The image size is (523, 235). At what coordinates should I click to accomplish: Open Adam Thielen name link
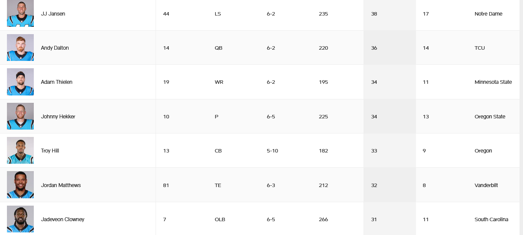point(56,82)
